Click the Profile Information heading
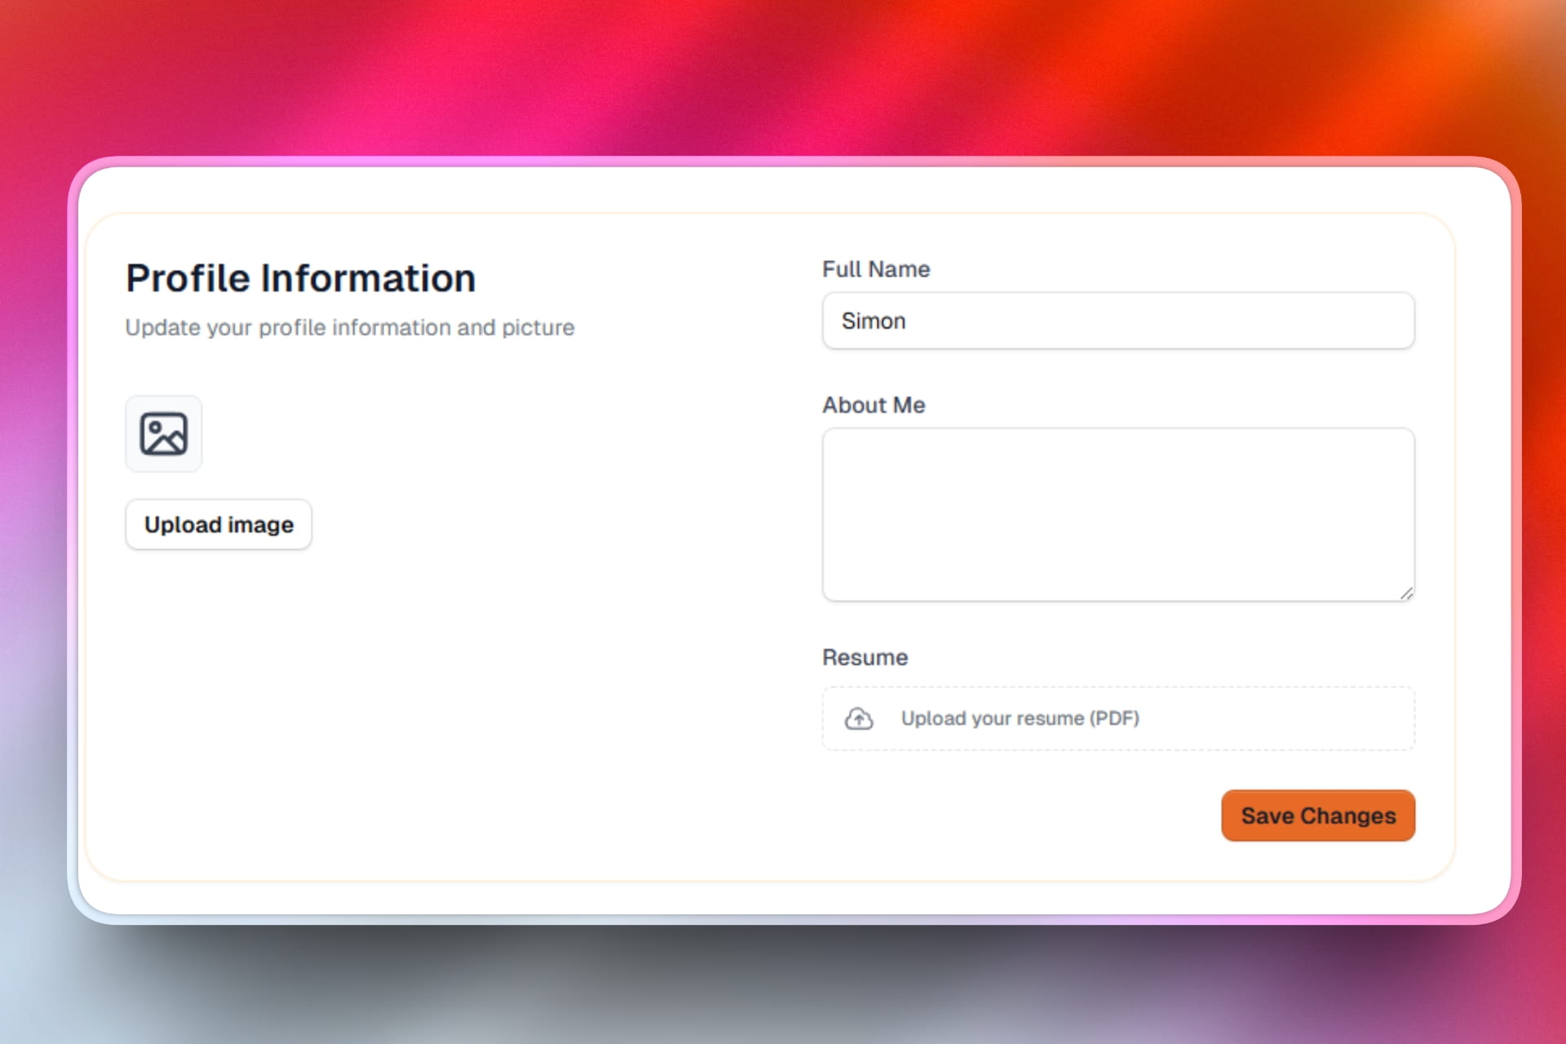Screen dimensions: 1566x1044 [x=300, y=278]
